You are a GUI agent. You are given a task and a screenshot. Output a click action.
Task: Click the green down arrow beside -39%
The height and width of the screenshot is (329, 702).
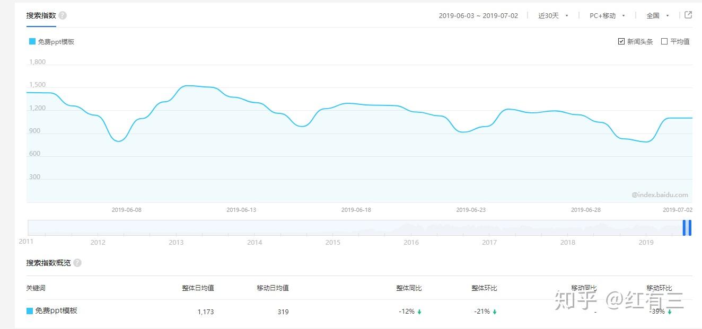670,312
